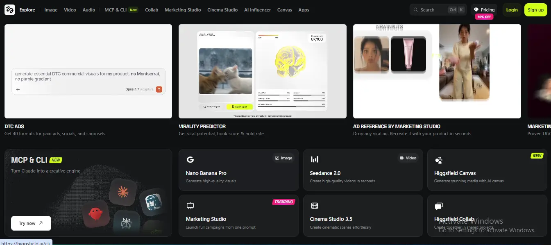Click the NEW badge on Higgsfield Canvas
The width and height of the screenshot is (551, 245).
tap(537, 156)
